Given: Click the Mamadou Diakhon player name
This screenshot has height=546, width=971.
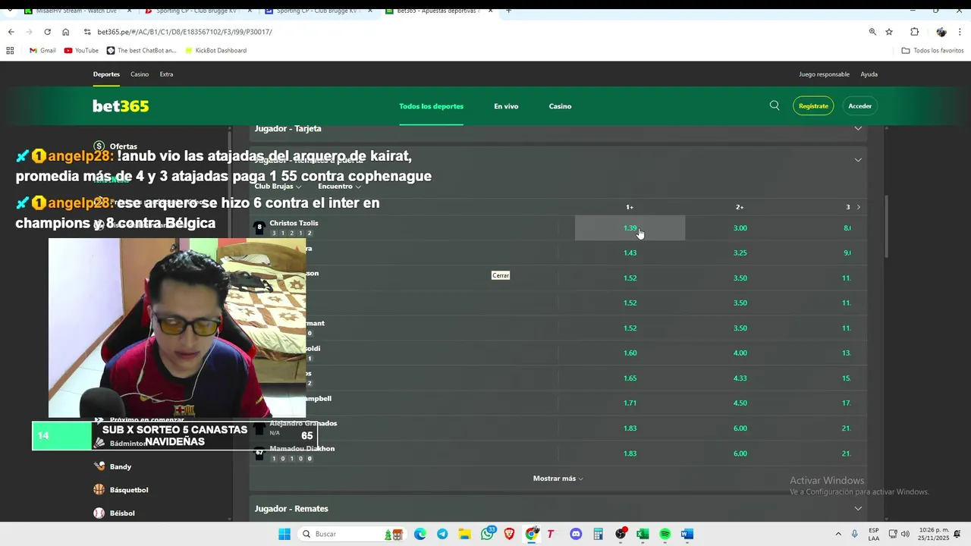Looking at the screenshot, I should (x=302, y=448).
